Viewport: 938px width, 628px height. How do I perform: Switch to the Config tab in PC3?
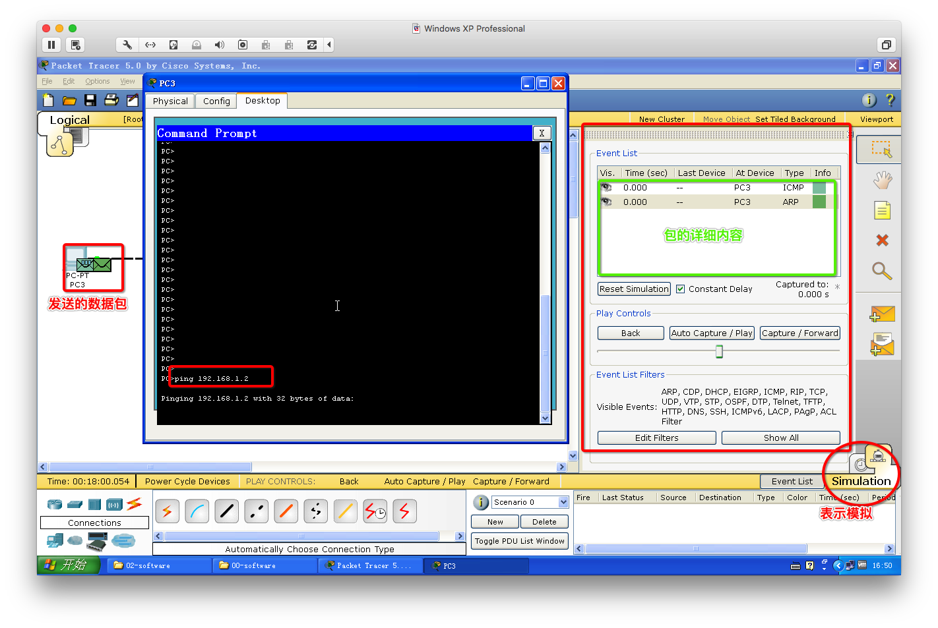[216, 101]
